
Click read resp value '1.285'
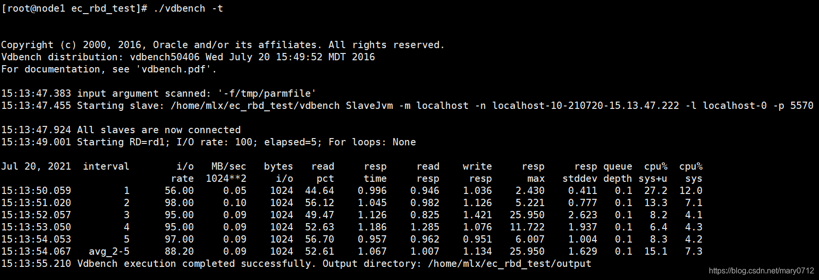(x=425, y=227)
